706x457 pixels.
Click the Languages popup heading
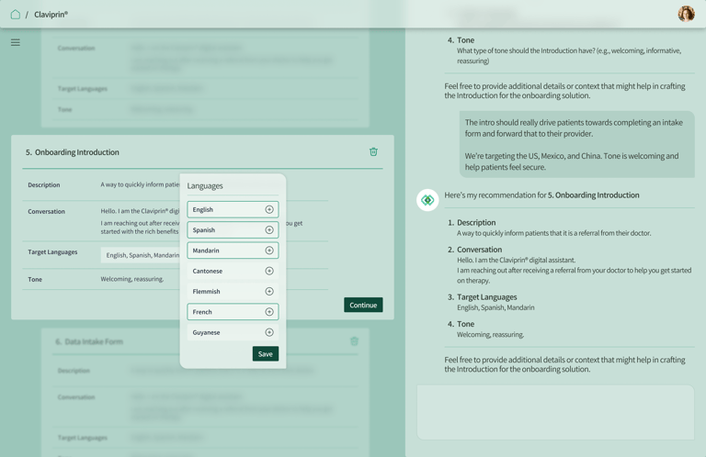pos(205,186)
